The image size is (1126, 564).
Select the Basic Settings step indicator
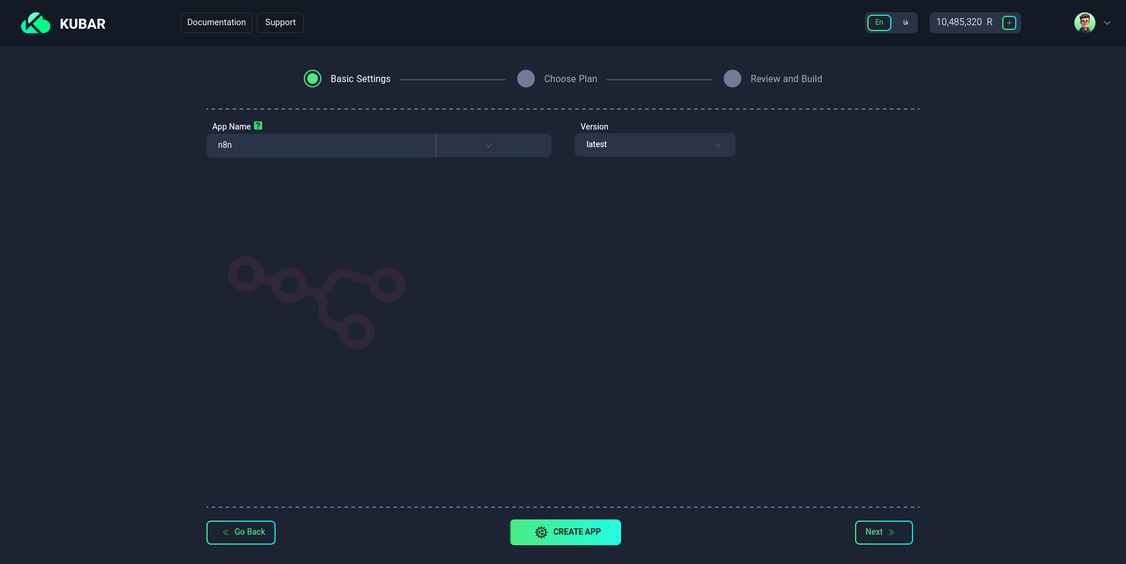tap(313, 79)
